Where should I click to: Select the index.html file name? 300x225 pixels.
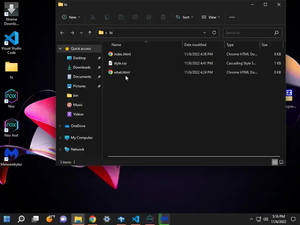(122, 54)
